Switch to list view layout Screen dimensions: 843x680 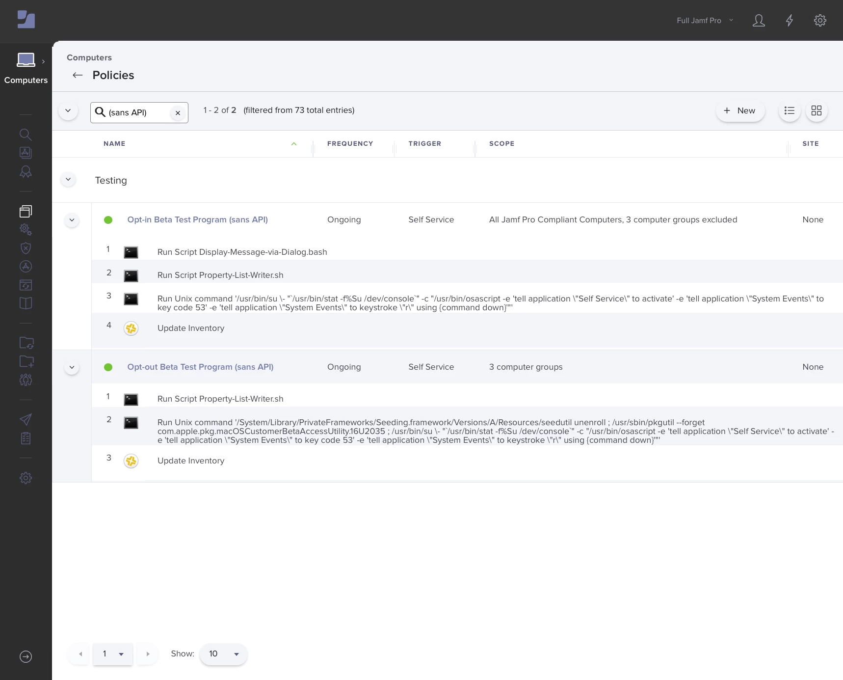click(x=790, y=111)
